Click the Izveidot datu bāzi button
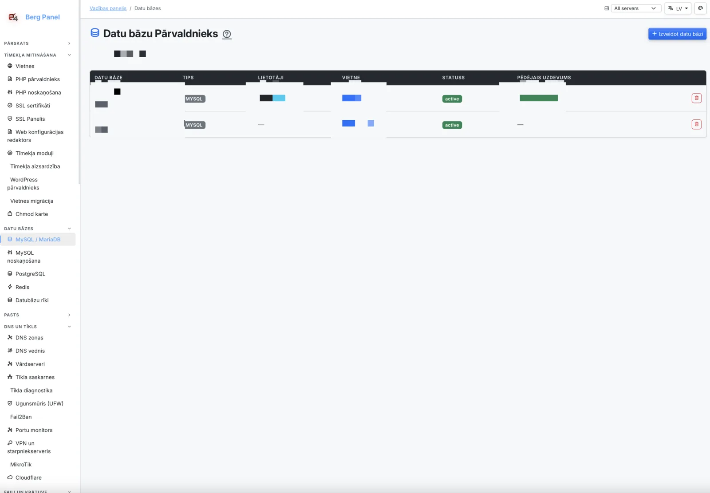 (x=677, y=34)
